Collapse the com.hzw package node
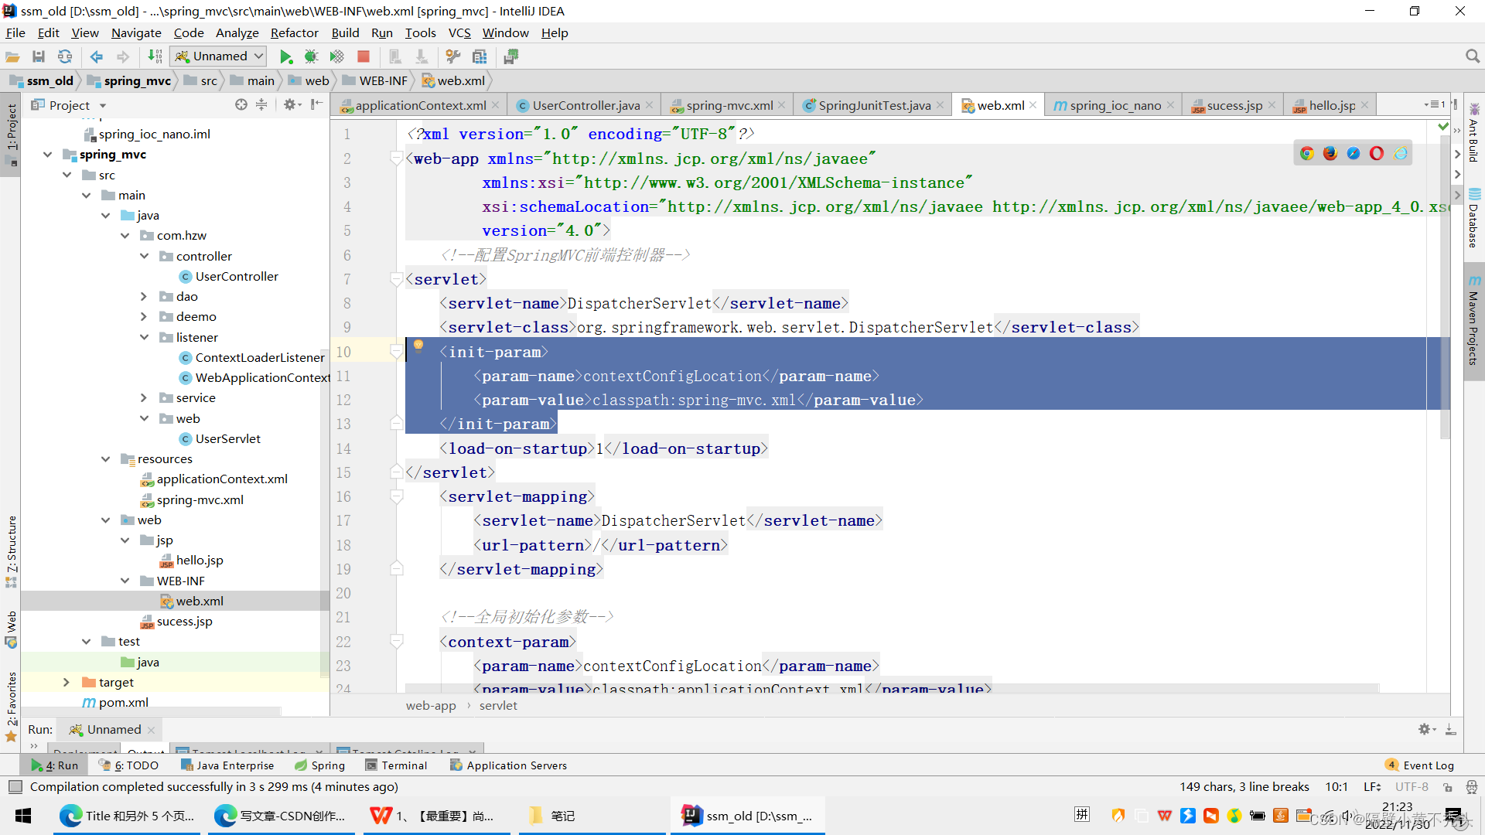 [x=125, y=235]
